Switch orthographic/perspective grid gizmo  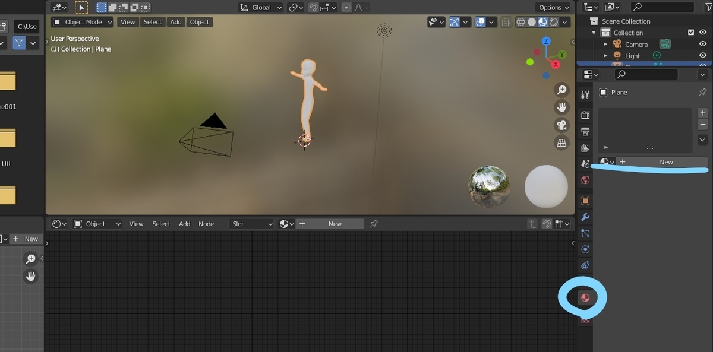tap(561, 142)
